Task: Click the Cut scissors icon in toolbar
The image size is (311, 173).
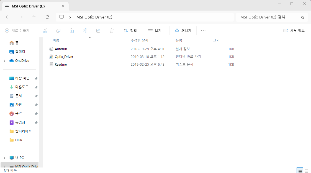Action: tap(45, 31)
